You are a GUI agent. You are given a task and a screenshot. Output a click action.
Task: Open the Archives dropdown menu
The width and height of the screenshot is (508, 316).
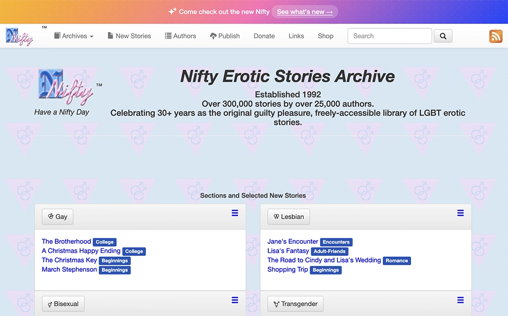(74, 36)
